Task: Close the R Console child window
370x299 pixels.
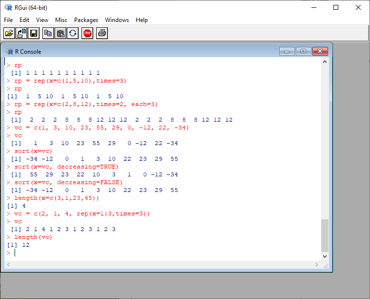Action: point(320,51)
